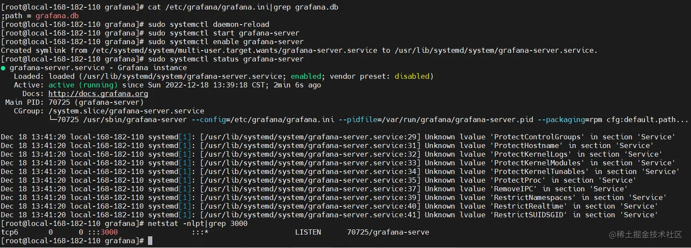The width and height of the screenshot is (691, 248).
Task: Click 'sudo systemctl enable grafana-server' command
Action: tap(226, 42)
